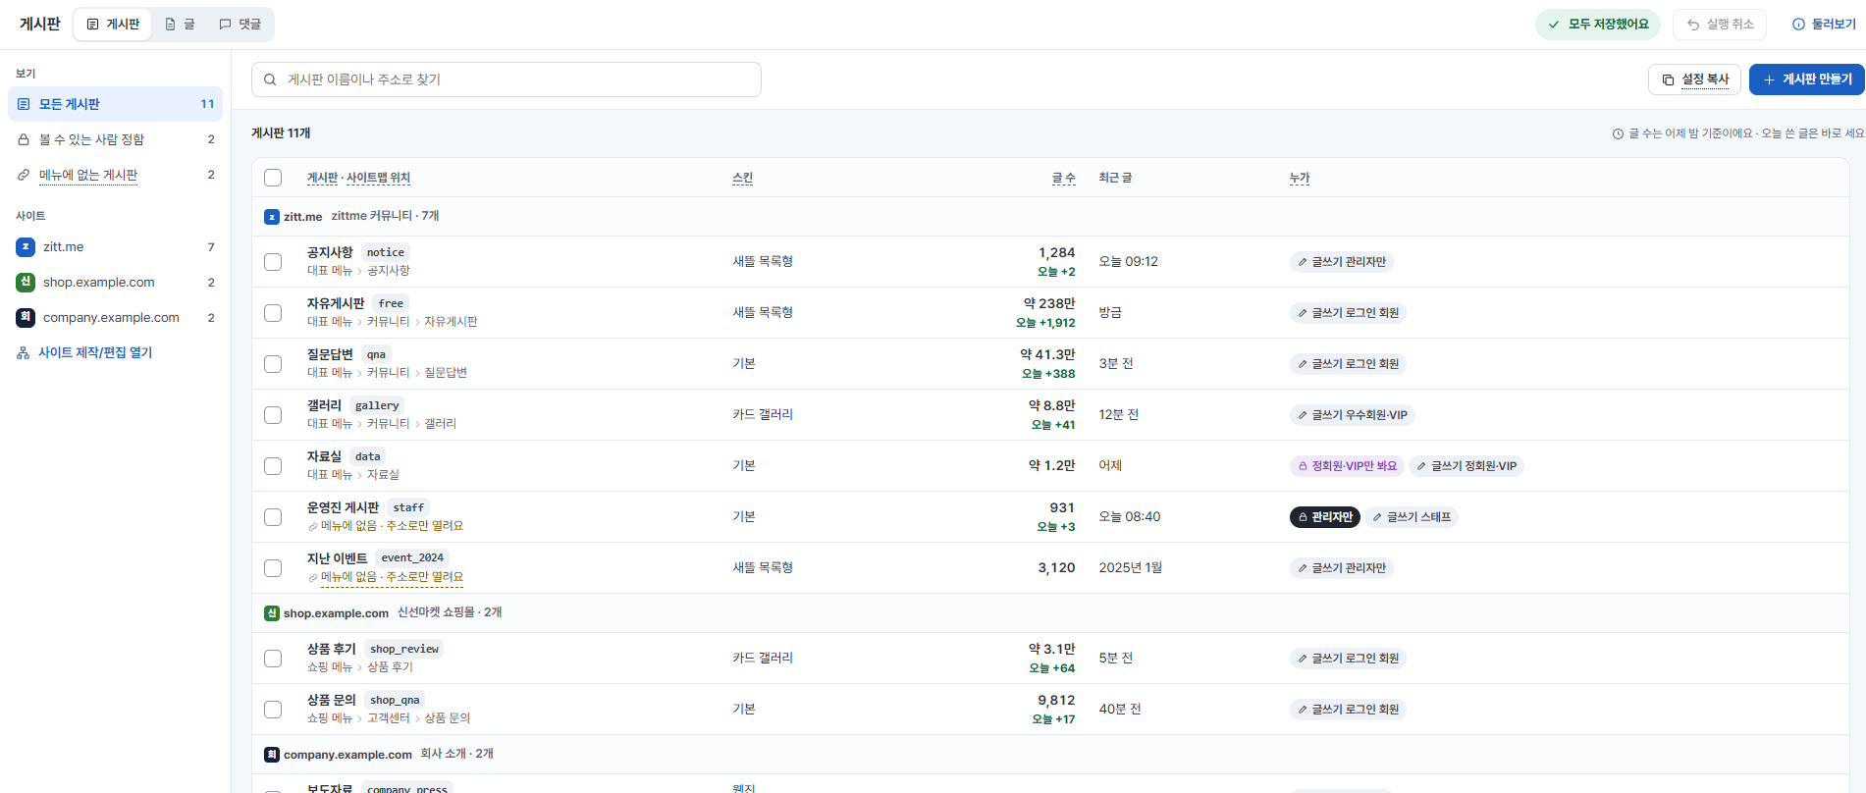Click the shop.example.com group header icon in table
The image size is (1866, 793).
tap(272, 613)
